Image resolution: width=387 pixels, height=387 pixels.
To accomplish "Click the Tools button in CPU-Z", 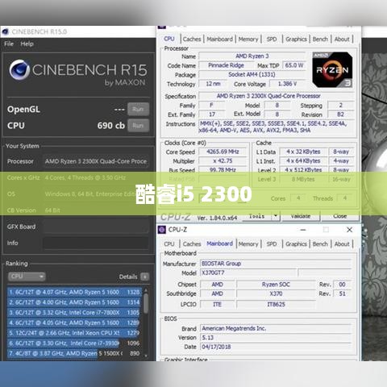I will (256, 216).
